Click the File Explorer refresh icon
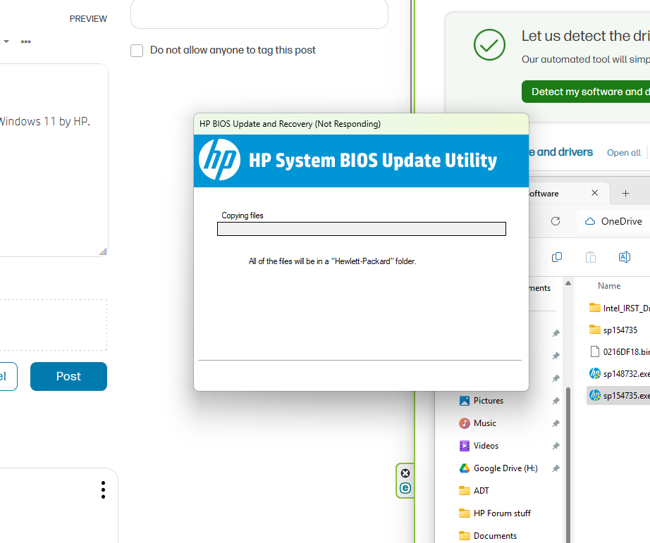Screen dimensions: 650x543 (556, 221)
